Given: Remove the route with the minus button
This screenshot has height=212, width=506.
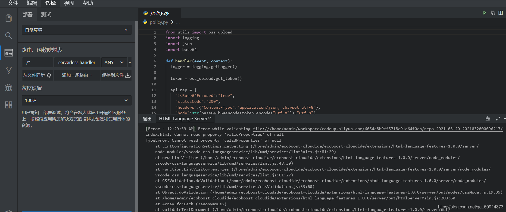Looking at the screenshot, I should [130, 62].
